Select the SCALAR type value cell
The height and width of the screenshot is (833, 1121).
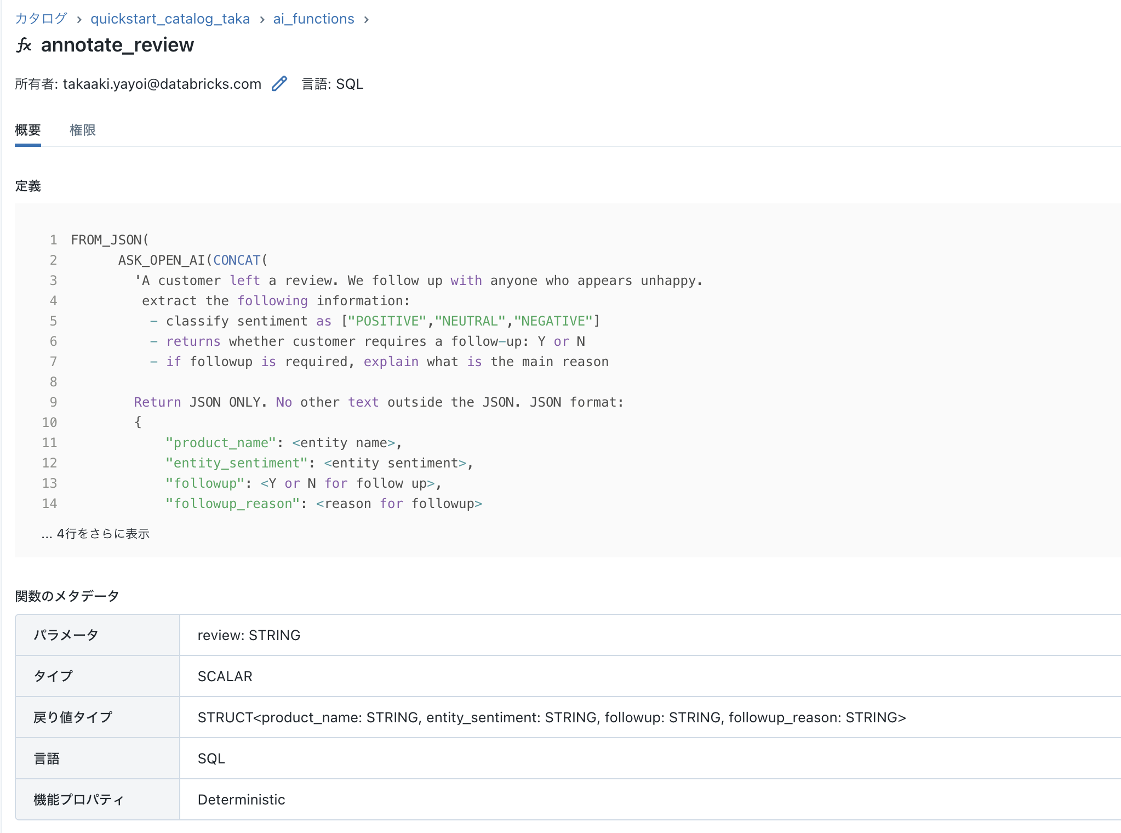[225, 676]
